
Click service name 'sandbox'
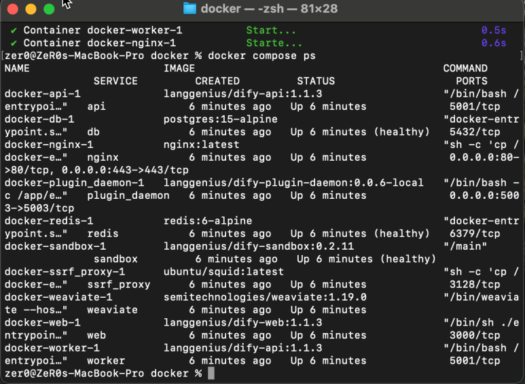pyautogui.click(x=115, y=259)
